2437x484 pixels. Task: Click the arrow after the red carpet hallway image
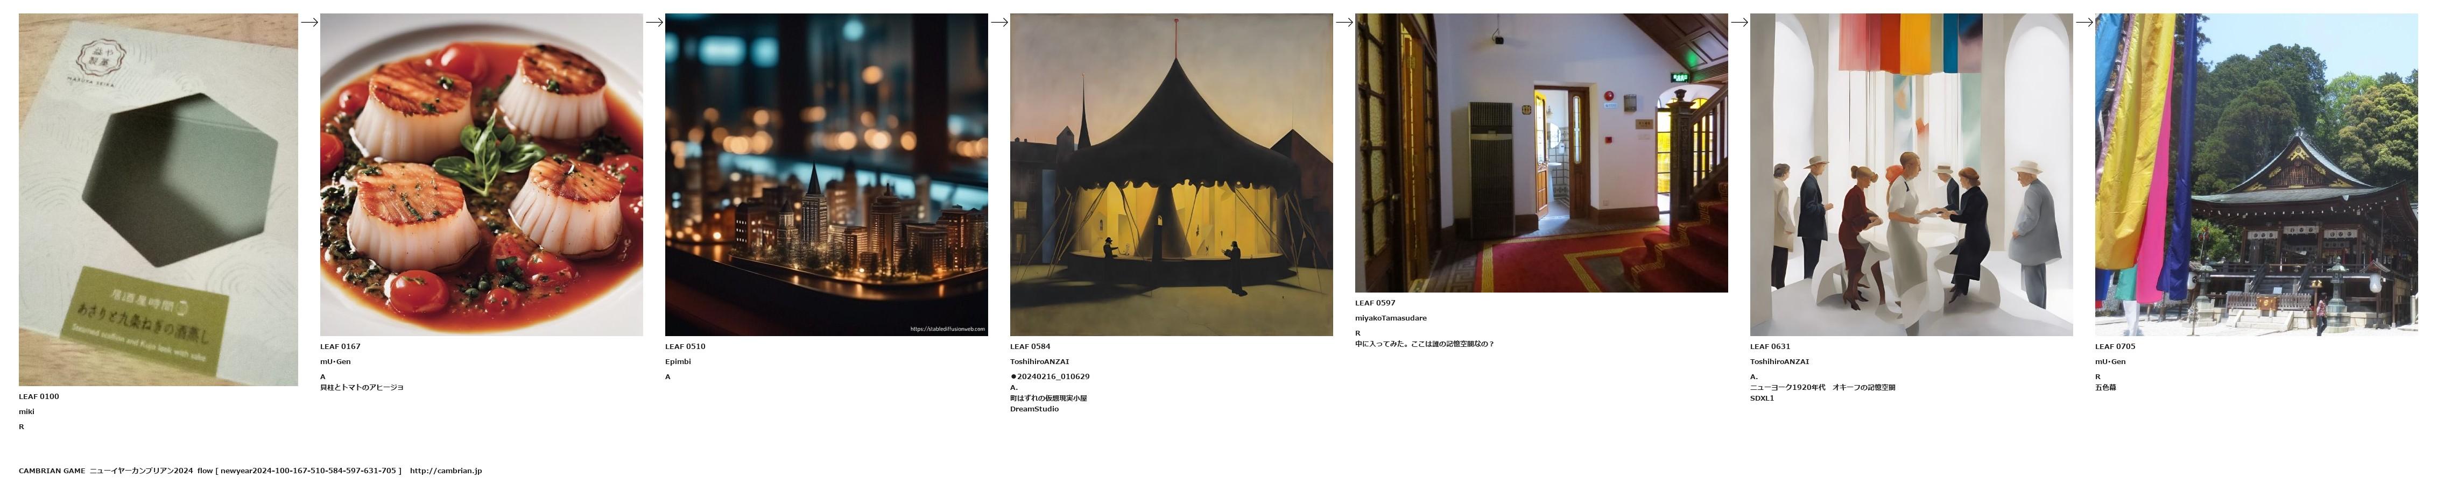pyautogui.click(x=1739, y=23)
